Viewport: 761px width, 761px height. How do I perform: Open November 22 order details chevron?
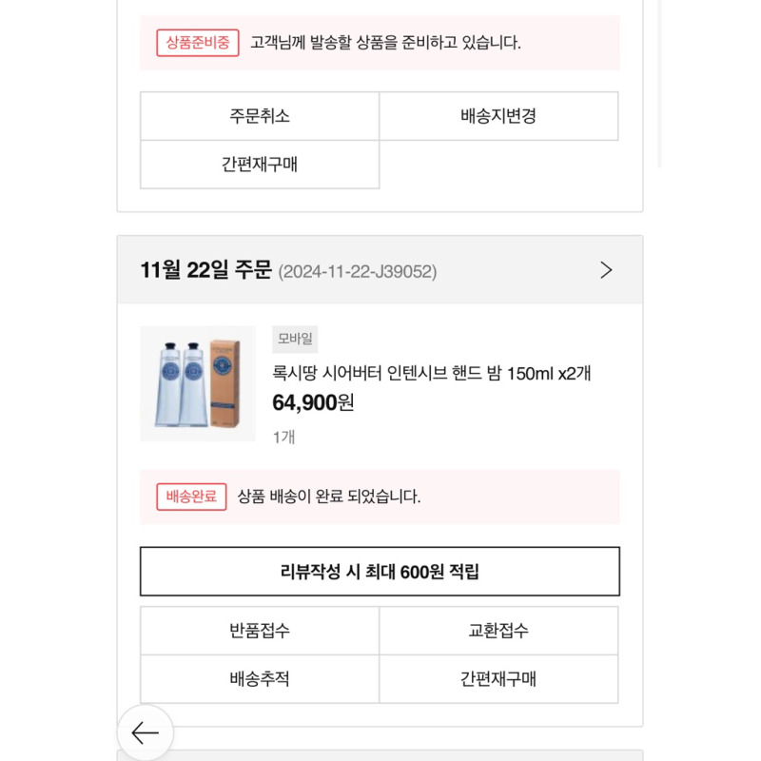point(606,270)
